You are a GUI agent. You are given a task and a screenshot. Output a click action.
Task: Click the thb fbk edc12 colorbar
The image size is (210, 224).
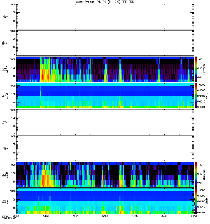coord(196,69)
